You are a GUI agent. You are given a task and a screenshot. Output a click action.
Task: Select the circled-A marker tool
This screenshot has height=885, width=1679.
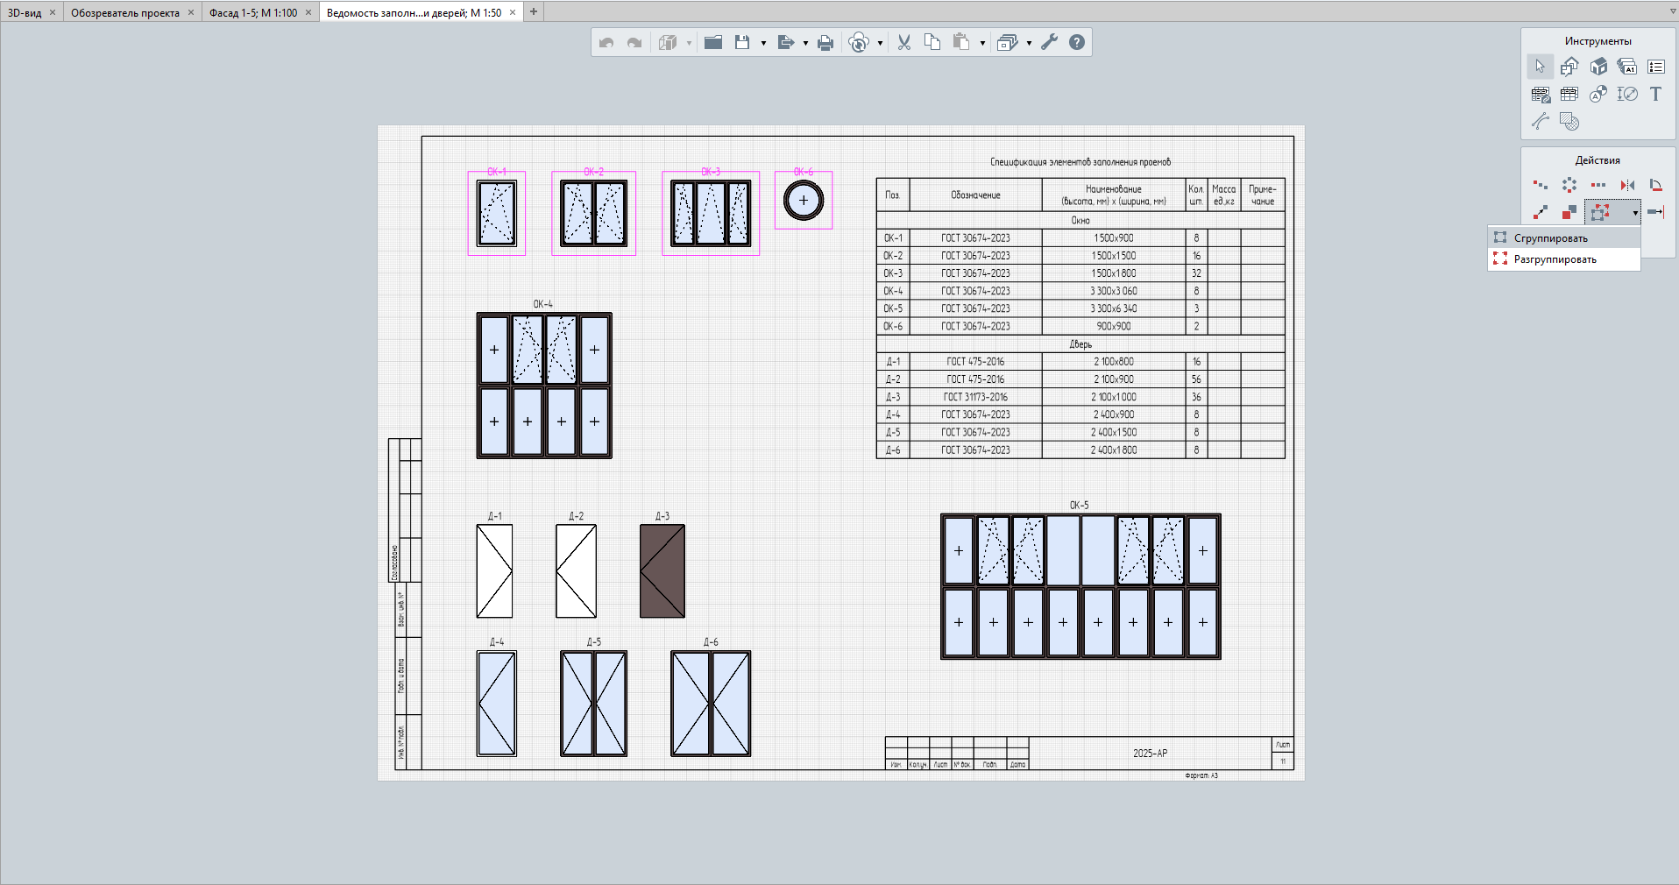1598,94
